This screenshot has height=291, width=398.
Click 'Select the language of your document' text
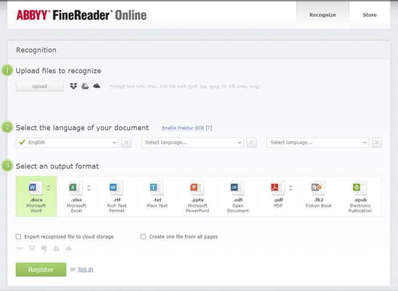point(82,128)
